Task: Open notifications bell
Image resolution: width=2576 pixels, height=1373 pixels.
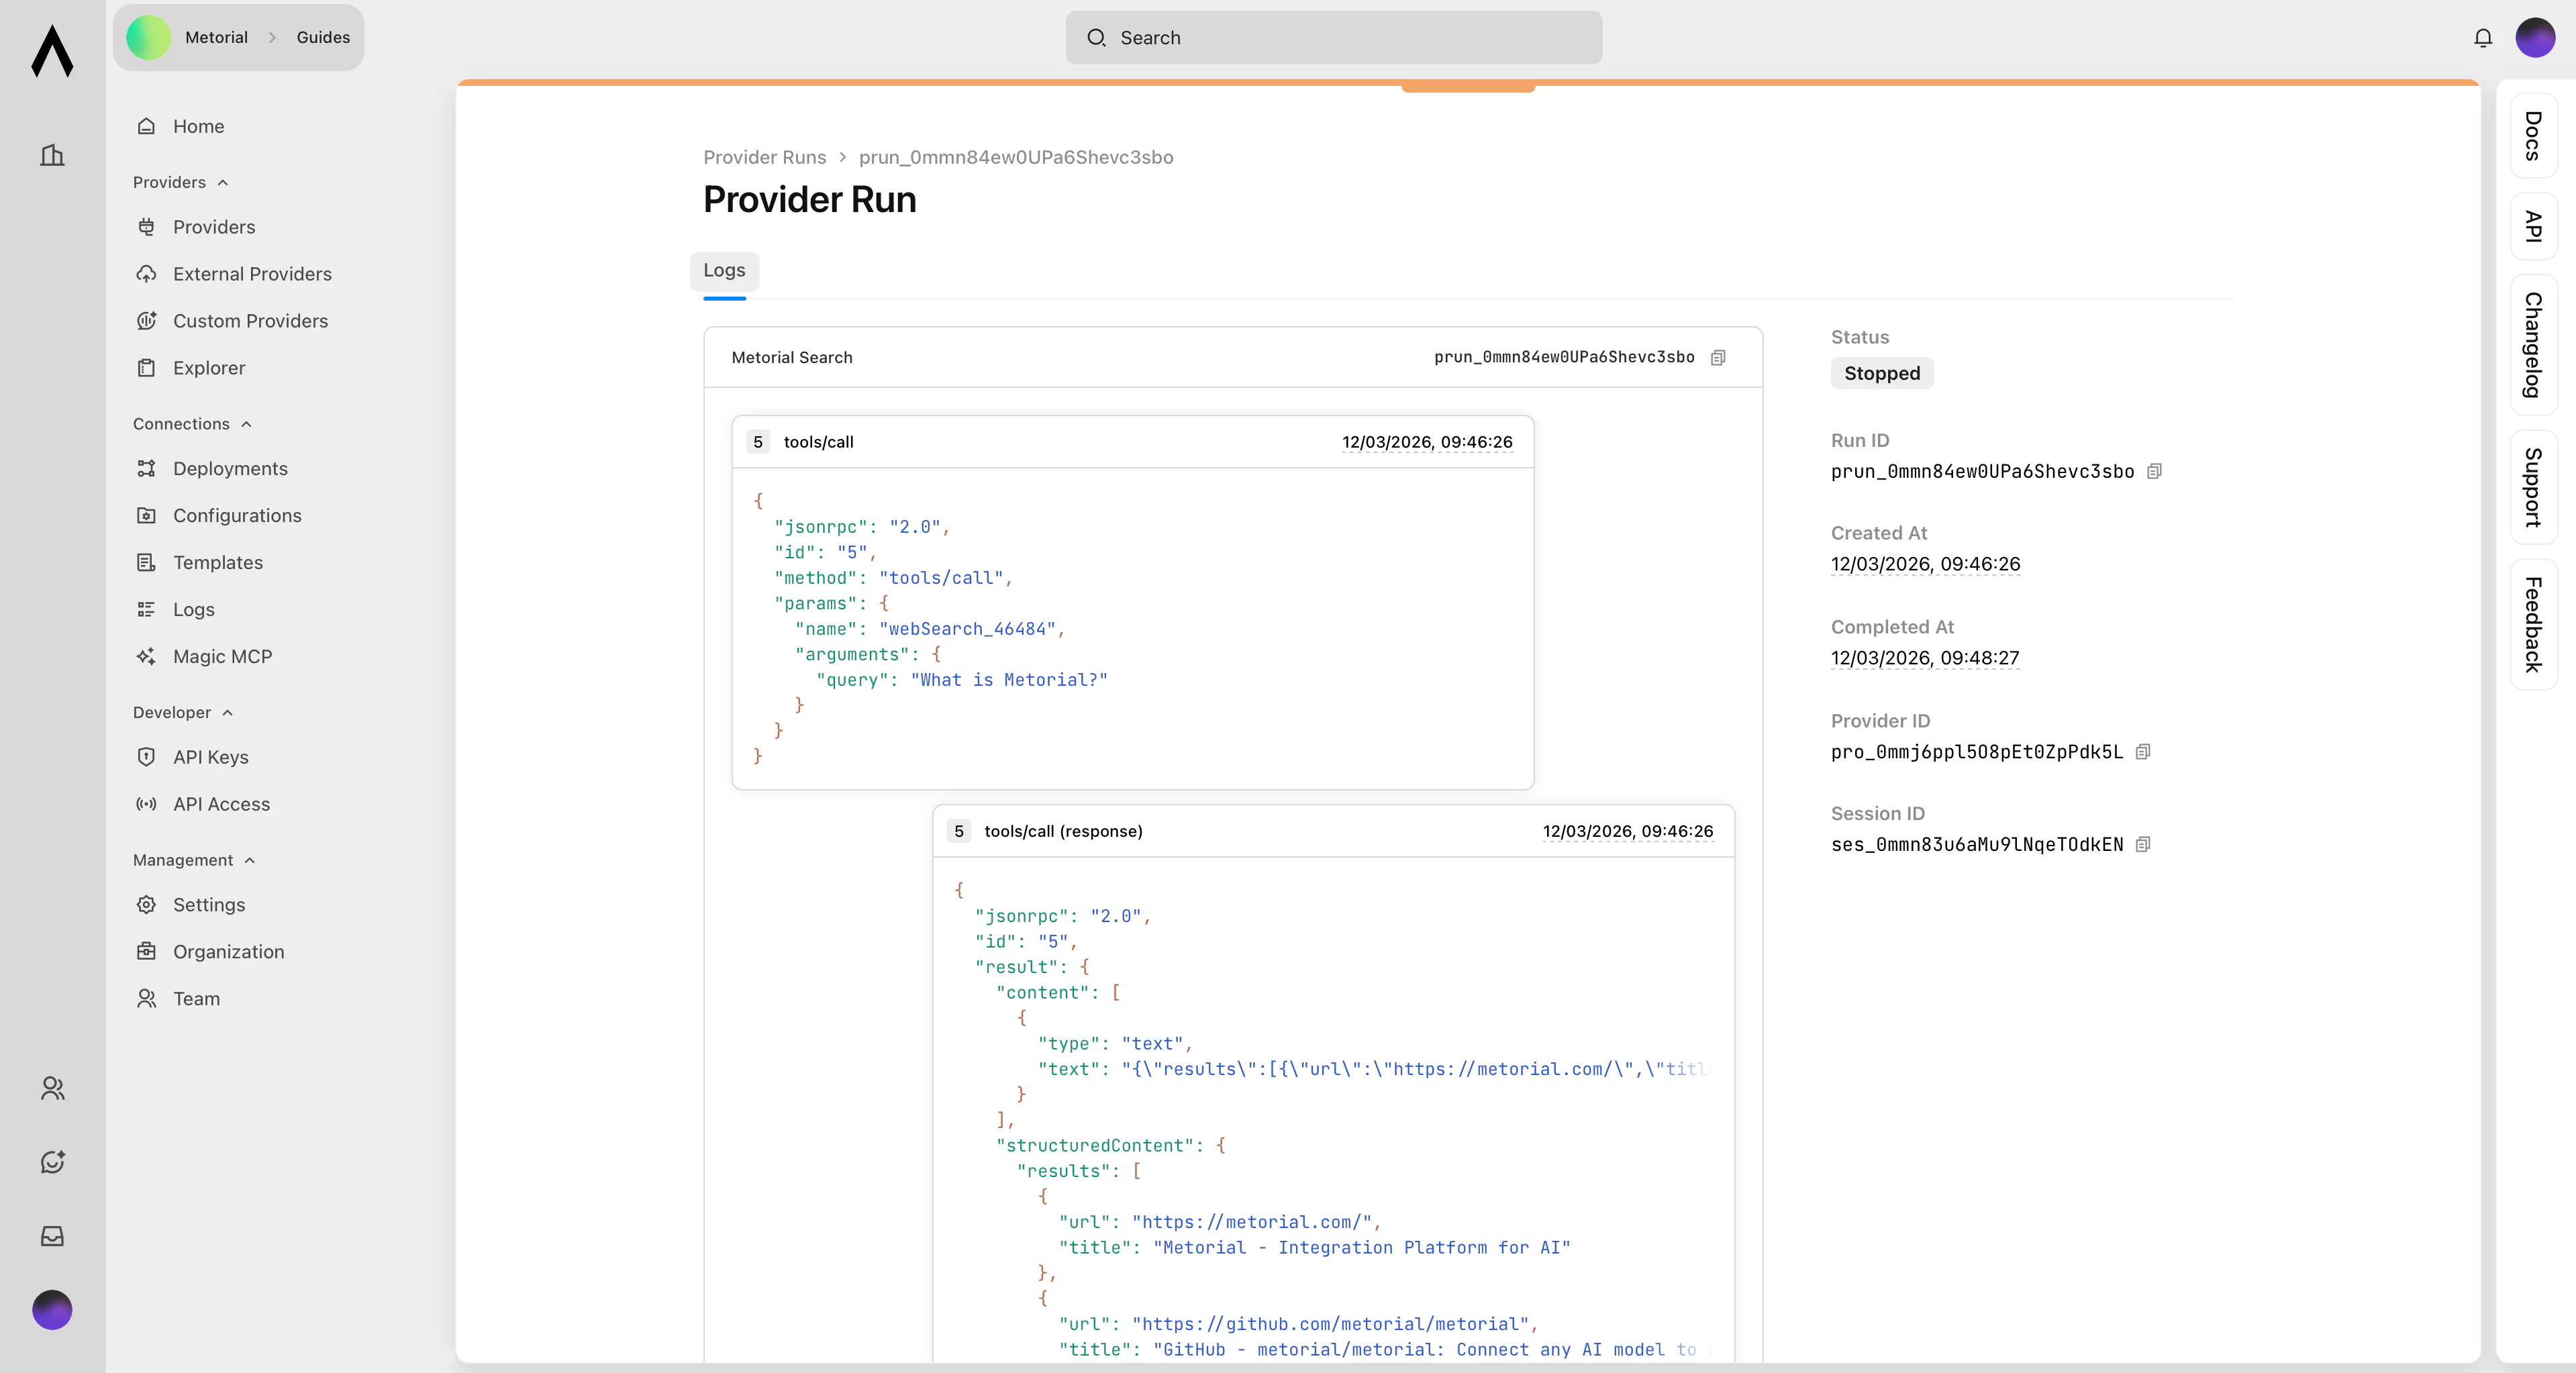Action: 2483,38
